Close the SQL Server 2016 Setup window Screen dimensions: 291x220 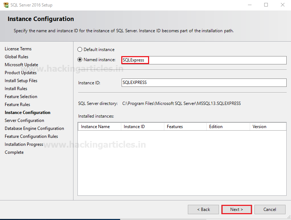282,5
